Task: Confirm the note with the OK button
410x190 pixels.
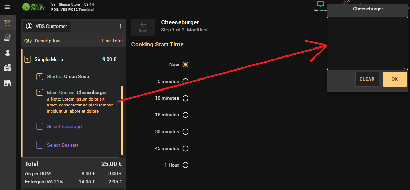Action: coord(395,79)
